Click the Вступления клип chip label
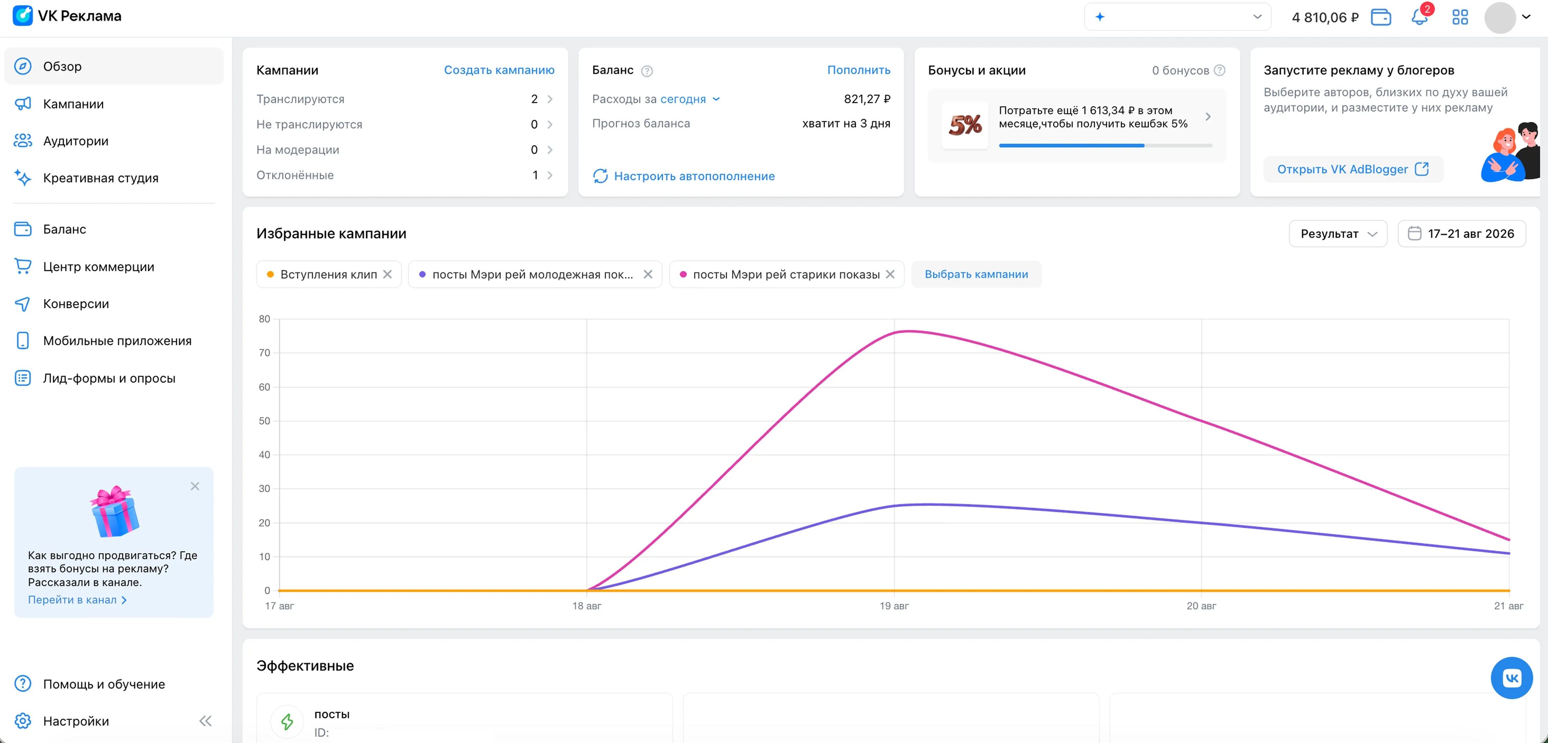The height and width of the screenshot is (743, 1548). tap(329, 274)
